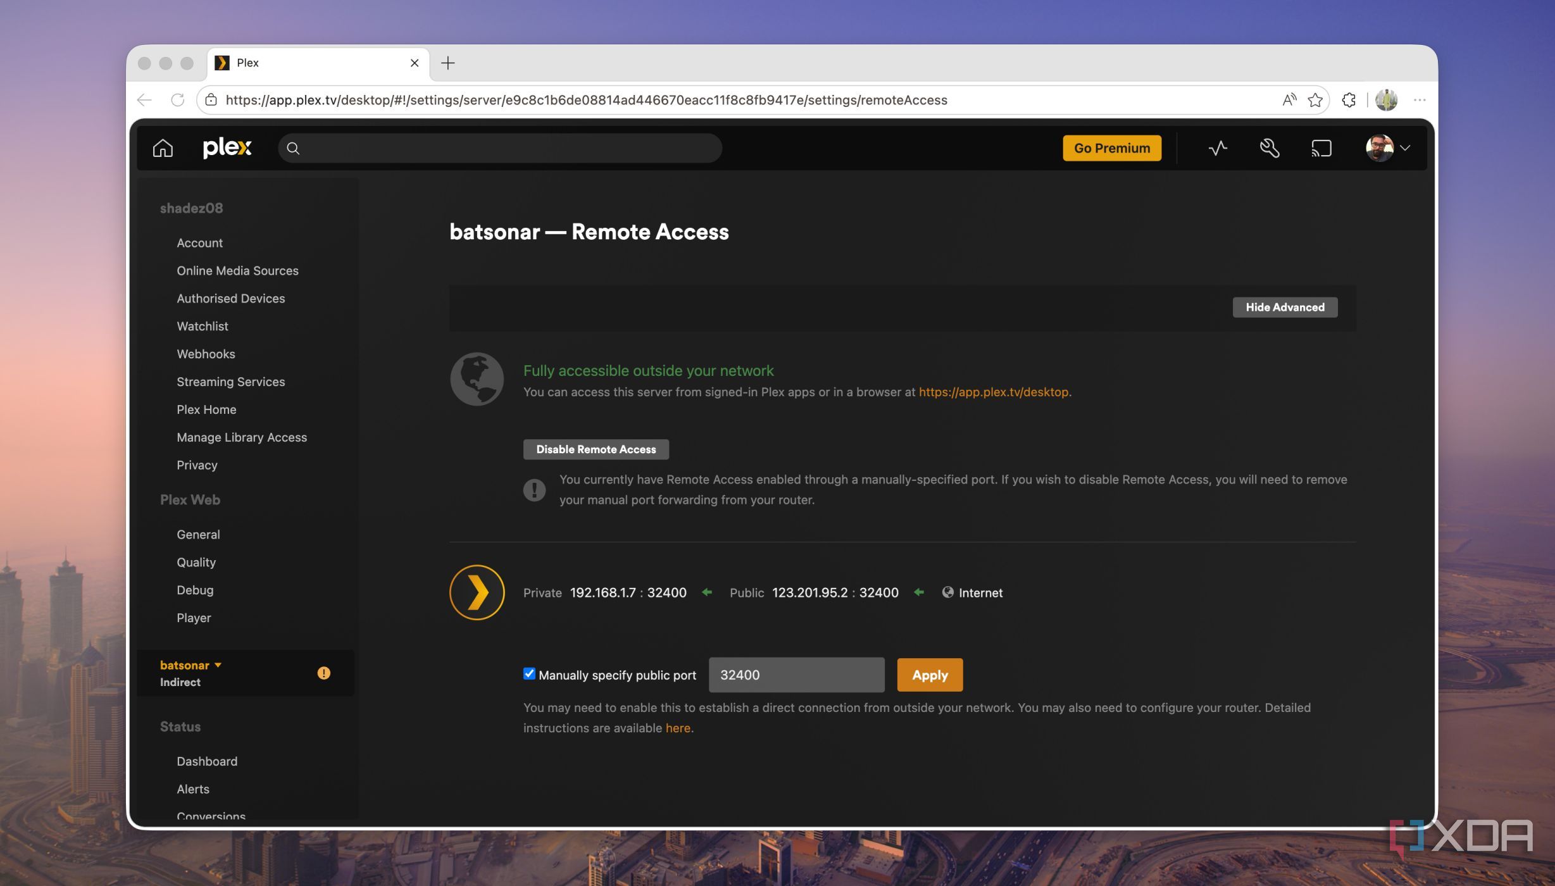This screenshot has width=1555, height=886.
Task: Click the Plex logo
Action: point(227,148)
